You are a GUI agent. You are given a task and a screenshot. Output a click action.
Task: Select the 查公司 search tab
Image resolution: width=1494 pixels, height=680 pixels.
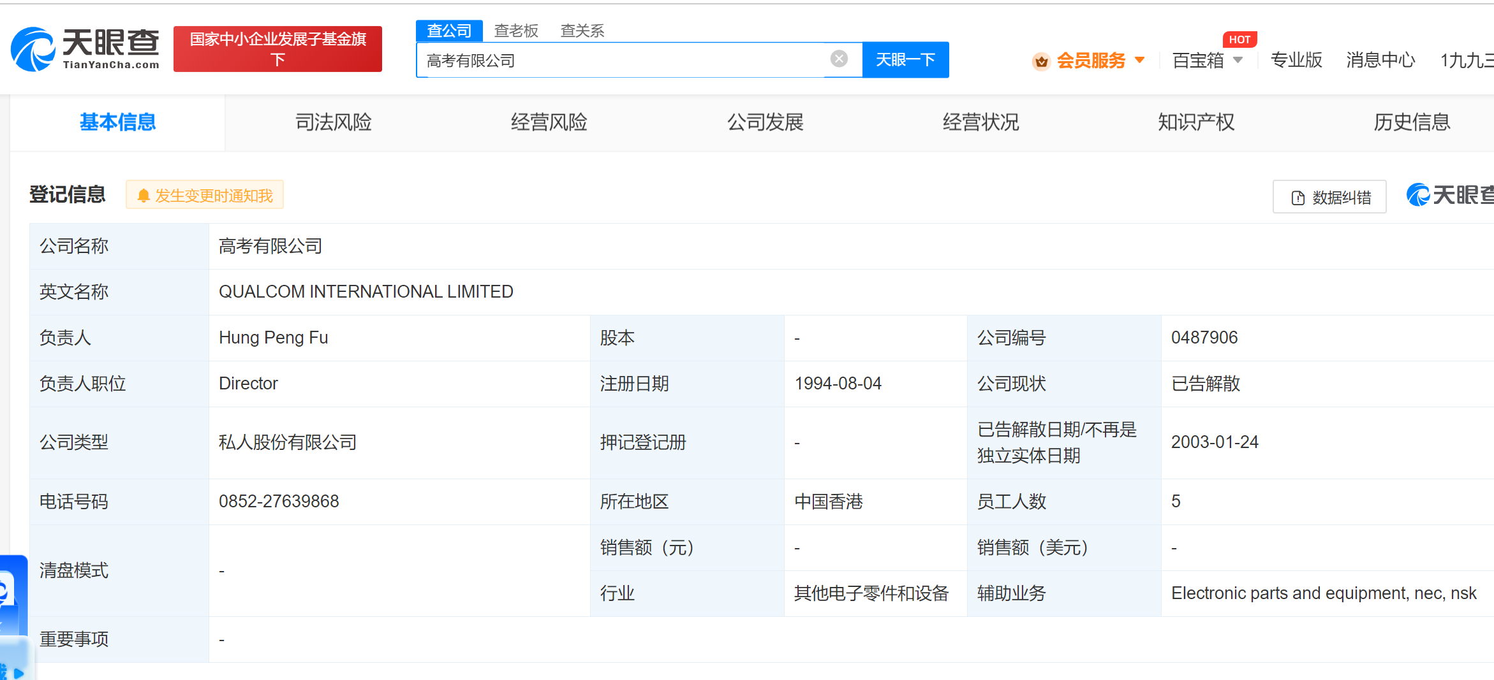click(449, 30)
